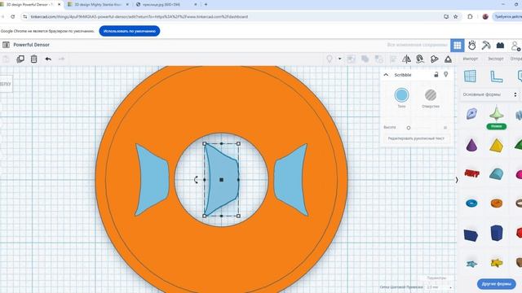
Task: Click the Powerful Densor design name
Action: pyautogui.click(x=31, y=45)
